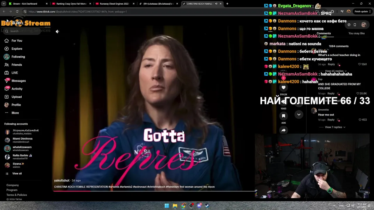The image size is (374, 210).
Task: Open Siyana following account
Action: click(15, 165)
